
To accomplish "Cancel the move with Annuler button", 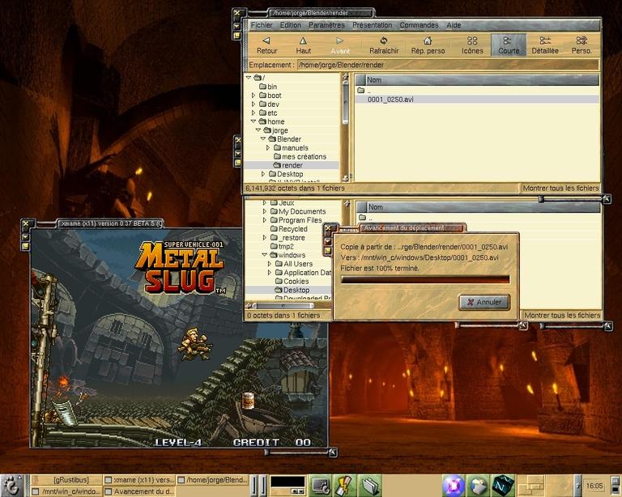I will (484, 302).
